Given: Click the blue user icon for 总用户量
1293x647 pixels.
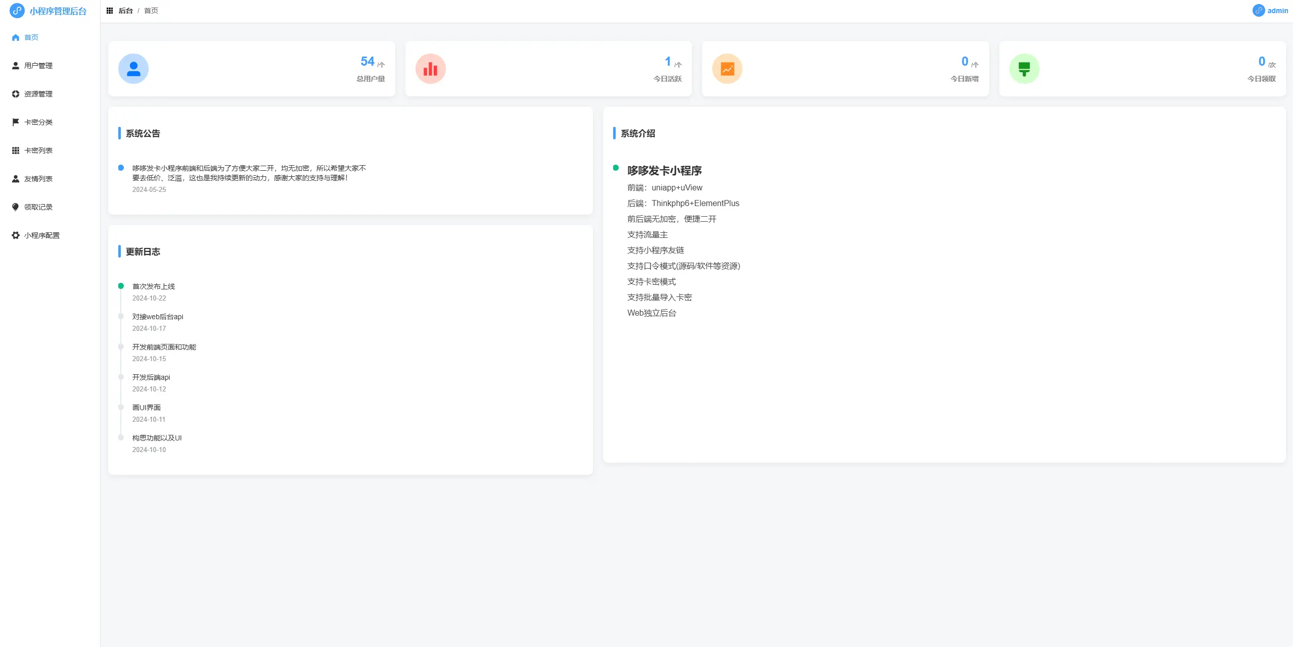Looking at the screenshot, I should coord(133,69).
